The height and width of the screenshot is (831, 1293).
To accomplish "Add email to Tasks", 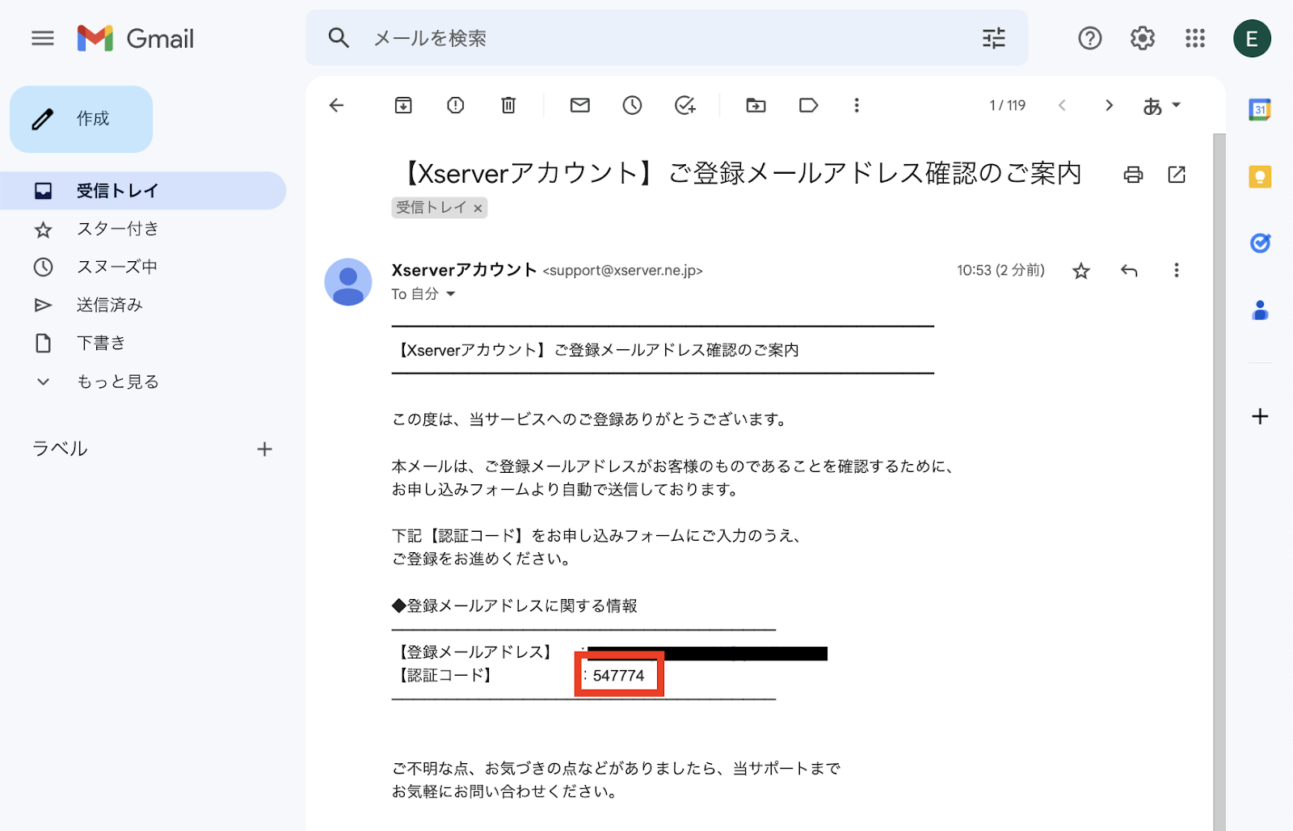I will 685,105.
